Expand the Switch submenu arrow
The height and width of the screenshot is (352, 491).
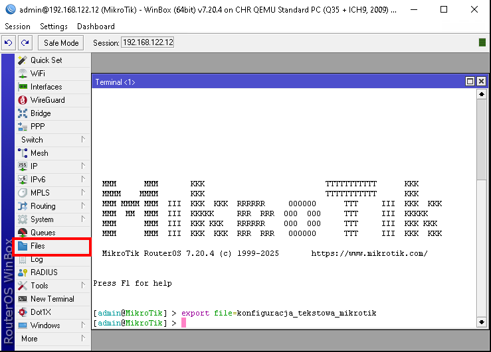click(x=83, y=139)
